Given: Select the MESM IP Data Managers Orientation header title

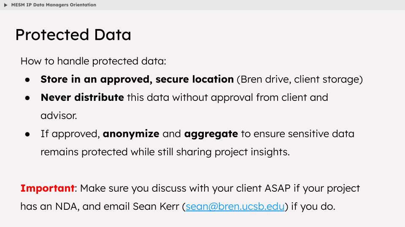Looking at the screenshot, I should tap(54, 5).
